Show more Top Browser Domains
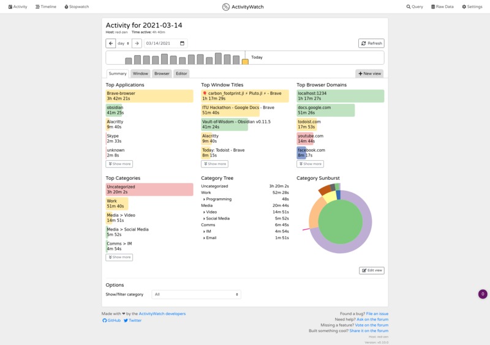490x345 pixels. click(x=310, y=164)
